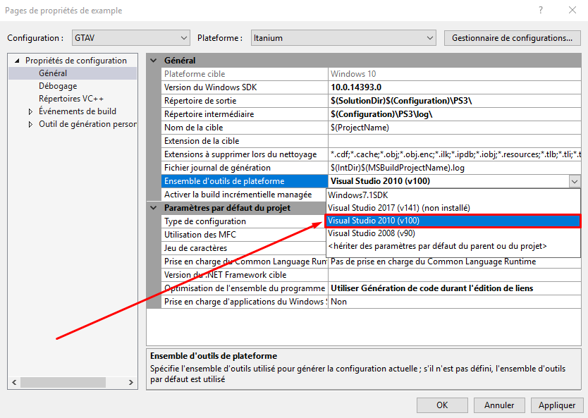Select Jeu de caractères property row
This screenshot has width=588, height=418.
coord(245,248)
